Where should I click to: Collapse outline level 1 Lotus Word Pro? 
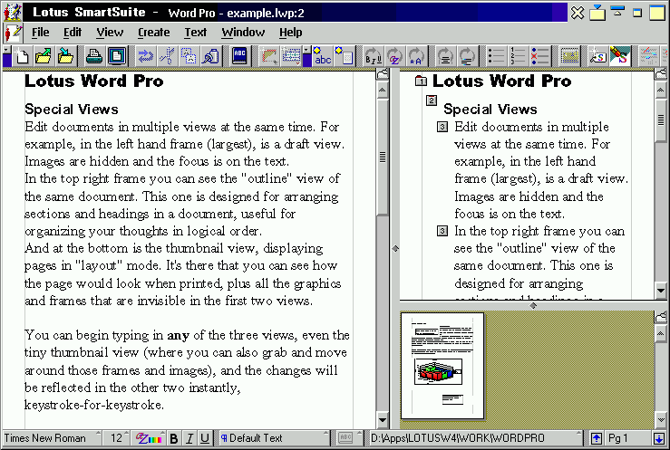pos(421,81)
